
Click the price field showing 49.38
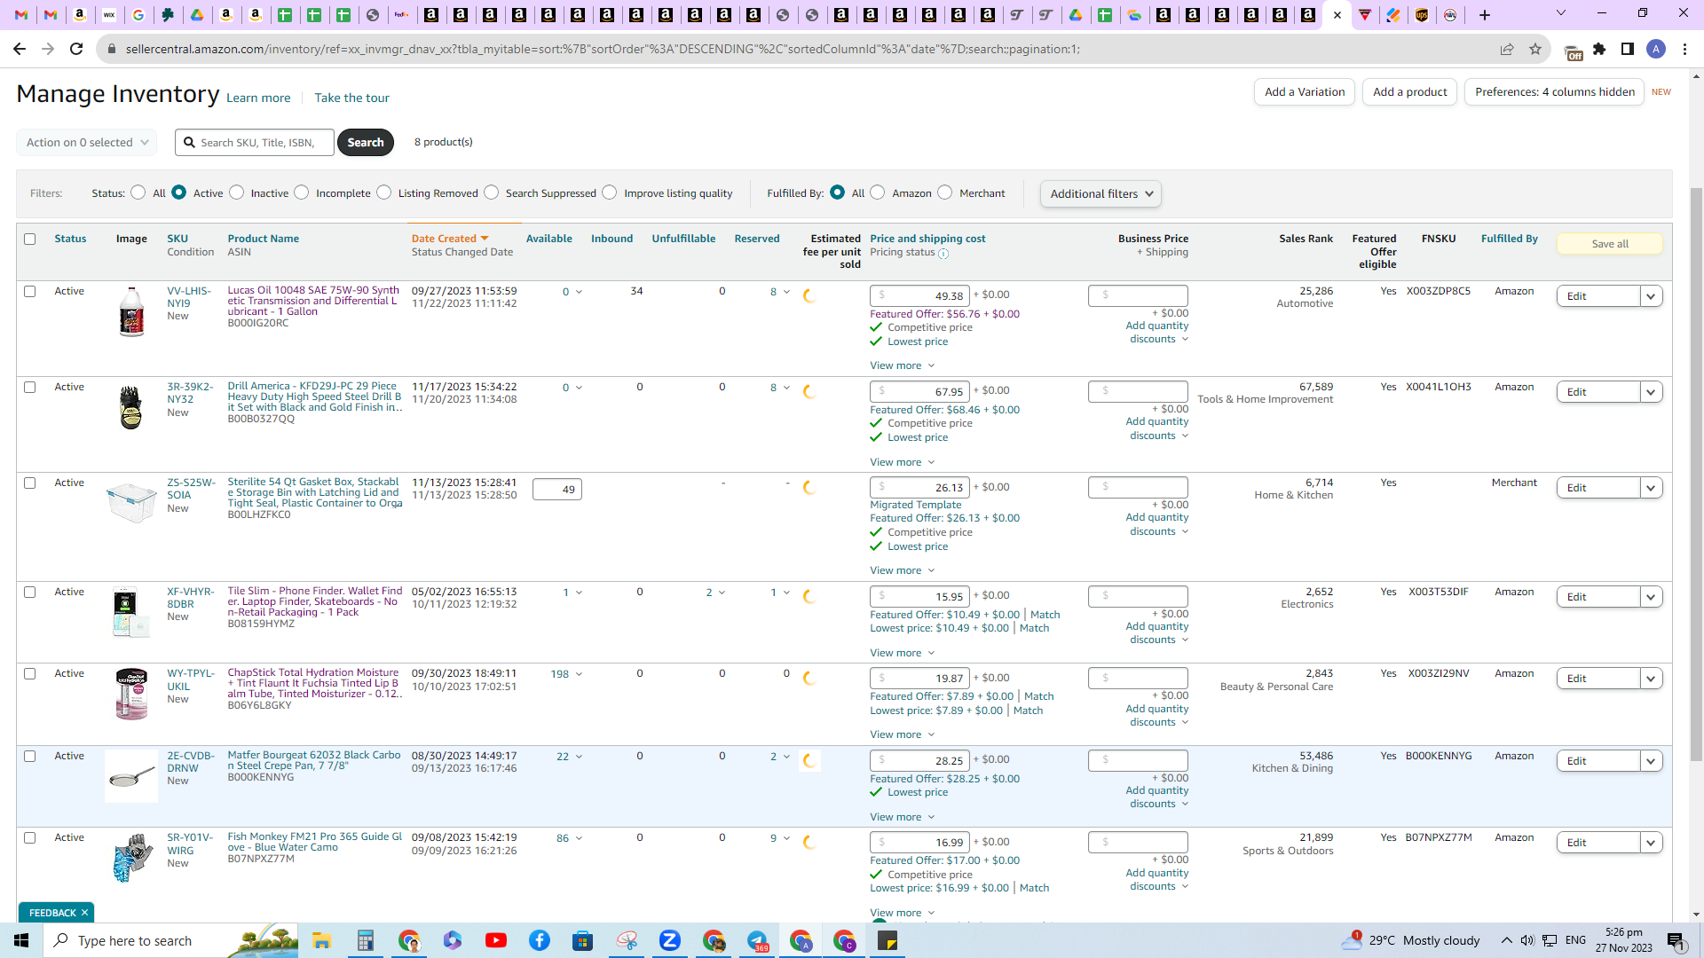(919, 295)
